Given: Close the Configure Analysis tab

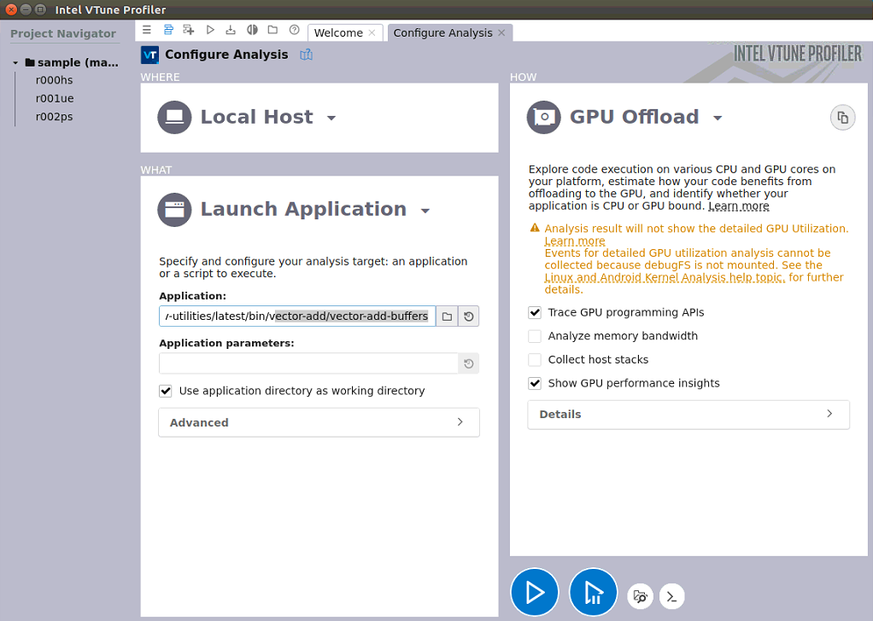Looking at the screenshot, I should coord(501,32).
